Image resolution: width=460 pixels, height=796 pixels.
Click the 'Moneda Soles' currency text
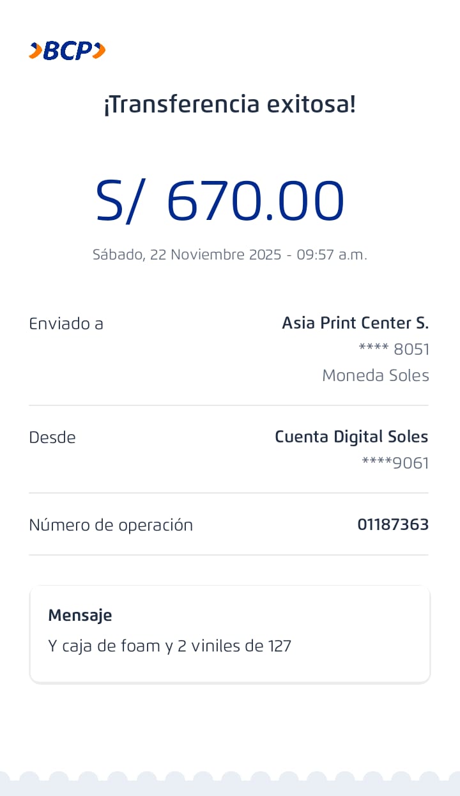tap(376, 375)
